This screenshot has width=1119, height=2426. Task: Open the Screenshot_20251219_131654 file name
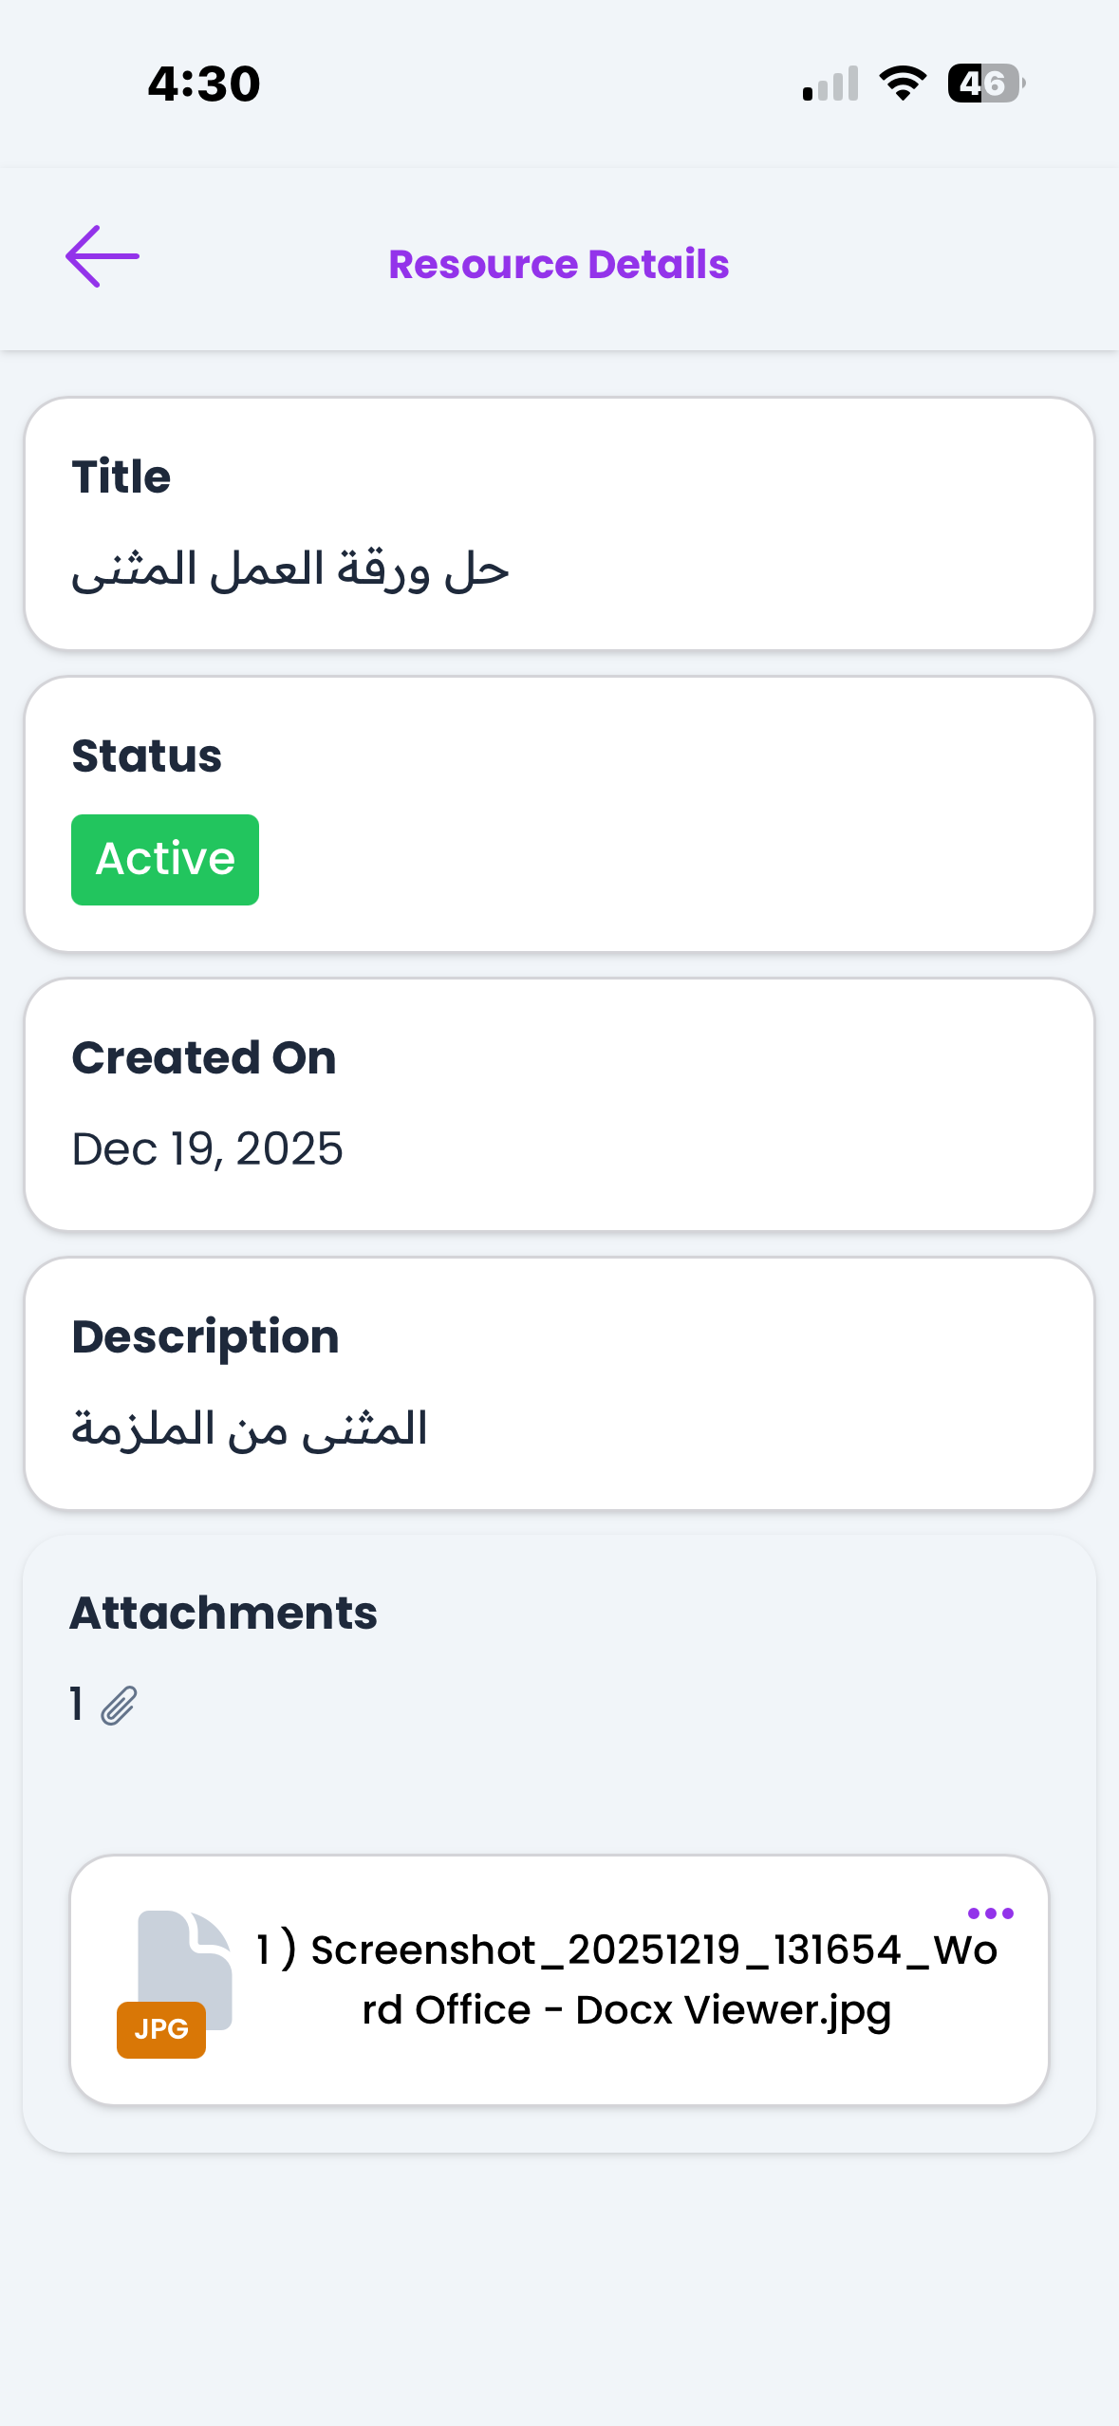626,1980
